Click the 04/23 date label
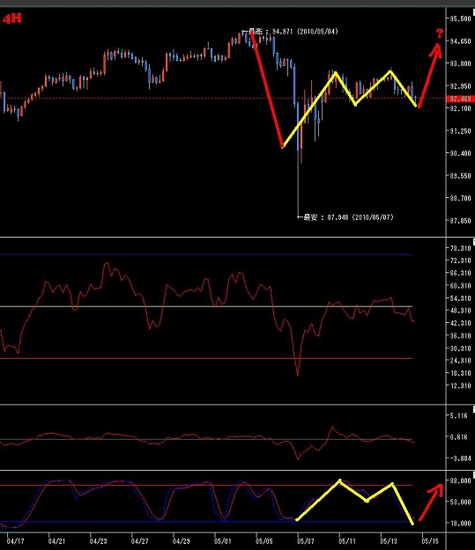 (x=99, y=541)
